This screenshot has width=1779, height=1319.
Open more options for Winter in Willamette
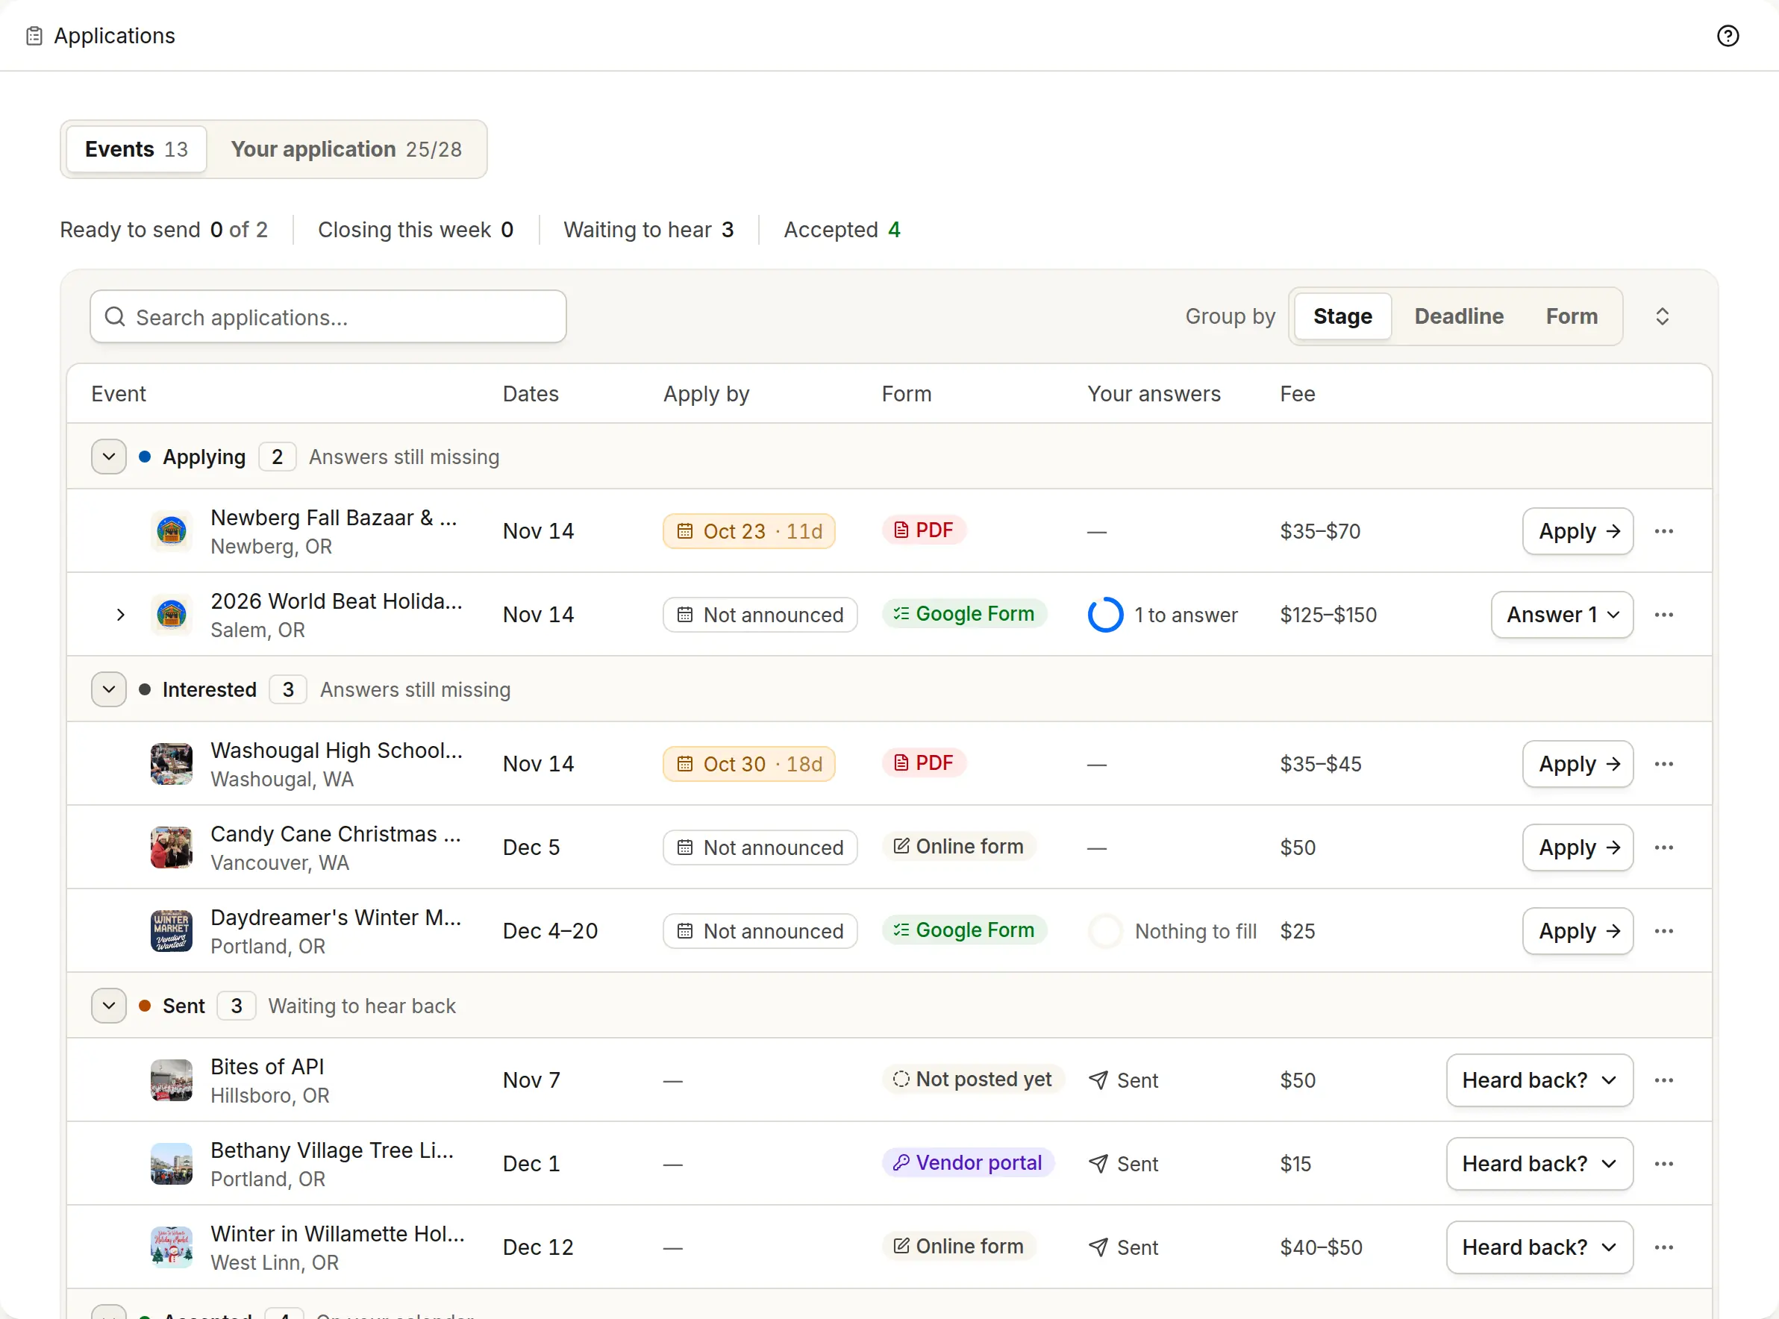[1663, 1247]
